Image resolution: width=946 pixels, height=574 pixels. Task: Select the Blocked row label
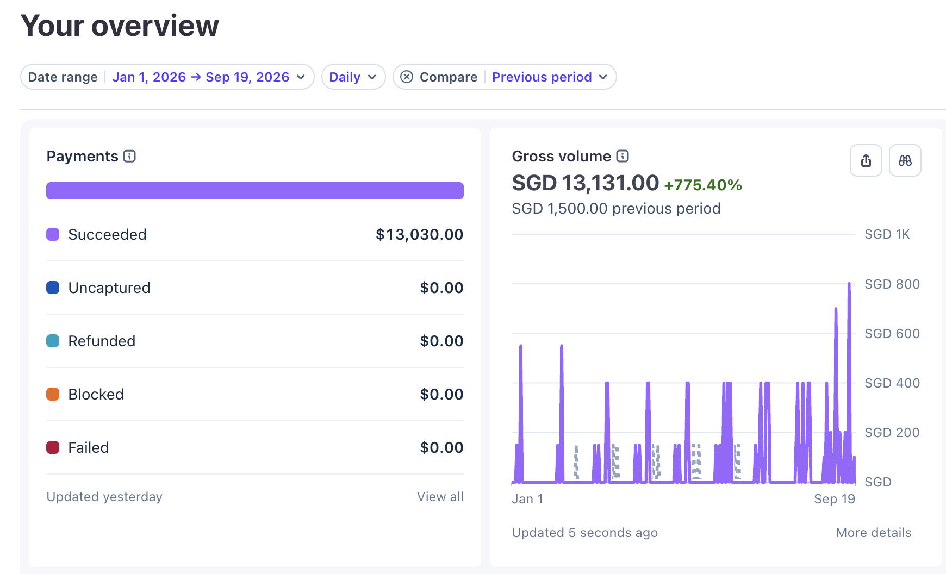(x=96, y=394)
